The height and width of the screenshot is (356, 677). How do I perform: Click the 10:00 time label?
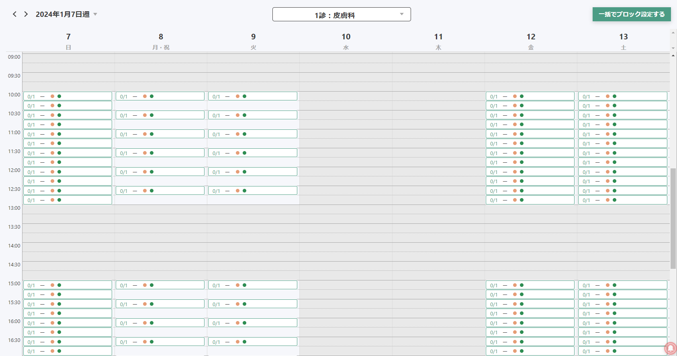tap(14, 95)
